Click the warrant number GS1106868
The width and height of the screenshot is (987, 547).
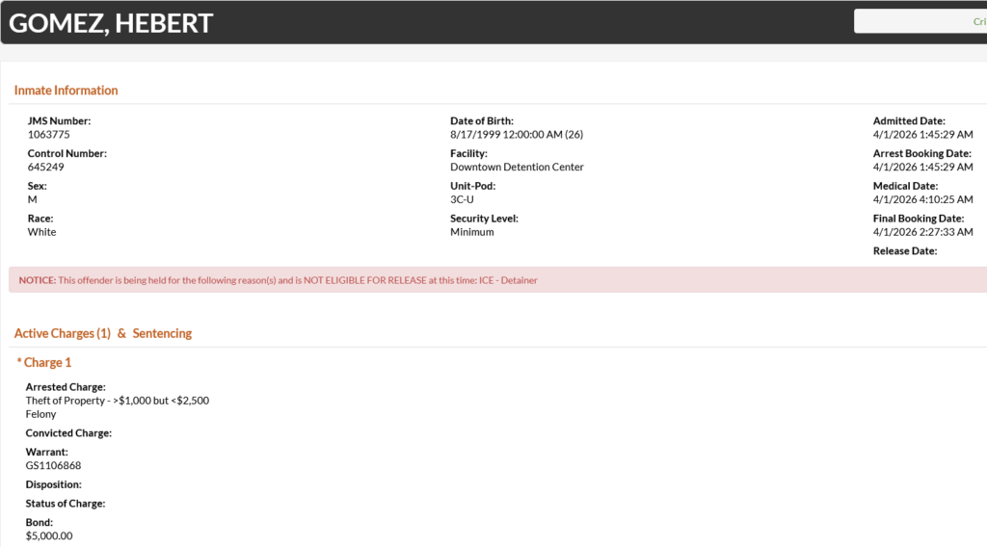pos(53,466)
